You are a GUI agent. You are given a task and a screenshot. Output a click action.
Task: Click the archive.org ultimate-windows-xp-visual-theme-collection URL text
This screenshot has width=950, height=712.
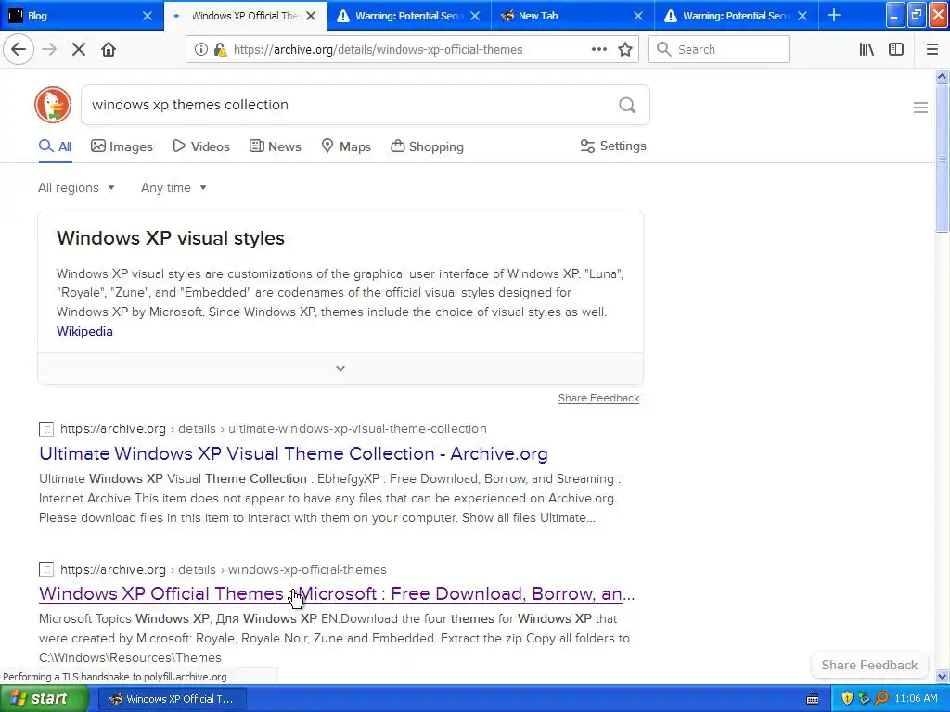click(x=274, y=428)
